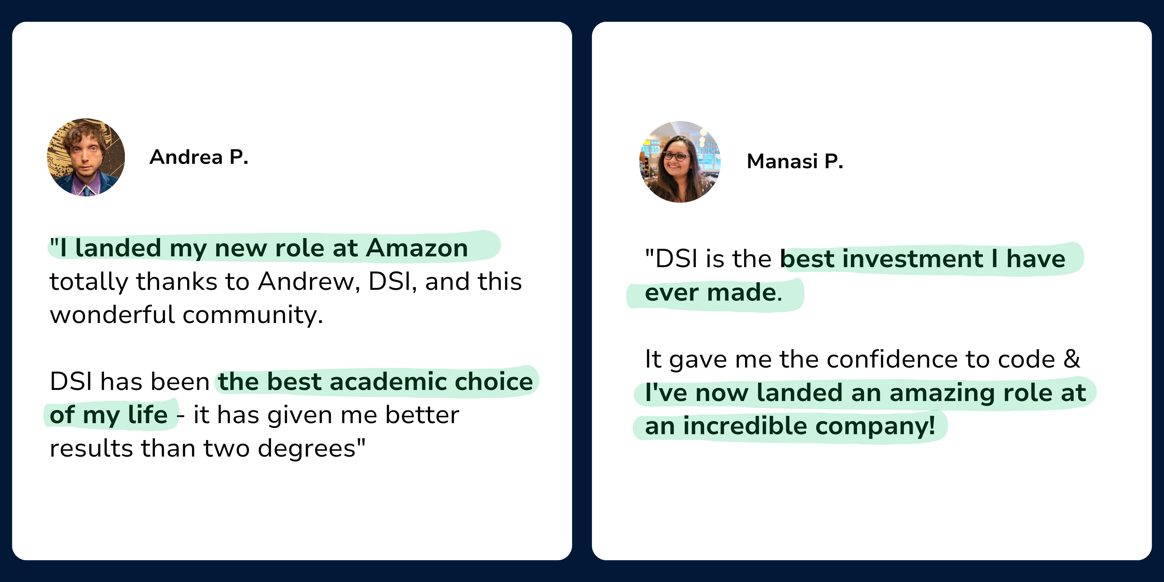
Task: Click Manasi P.'s circular profile photo
Action: pyautogui.click(x=679, y=162)
